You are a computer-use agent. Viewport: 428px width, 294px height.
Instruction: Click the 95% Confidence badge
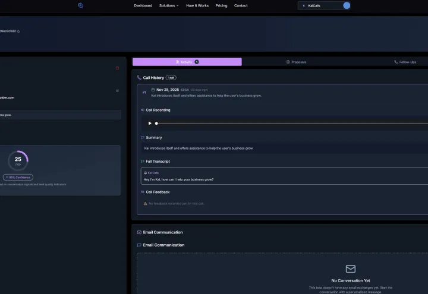coord(18,177)
